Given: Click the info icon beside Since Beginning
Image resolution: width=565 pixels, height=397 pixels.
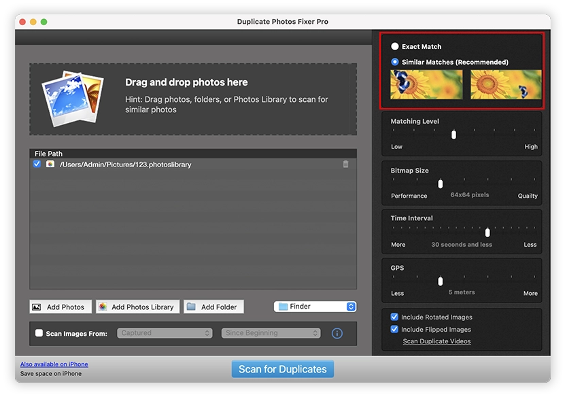Looking at the screenshot, I should [337, 333].
